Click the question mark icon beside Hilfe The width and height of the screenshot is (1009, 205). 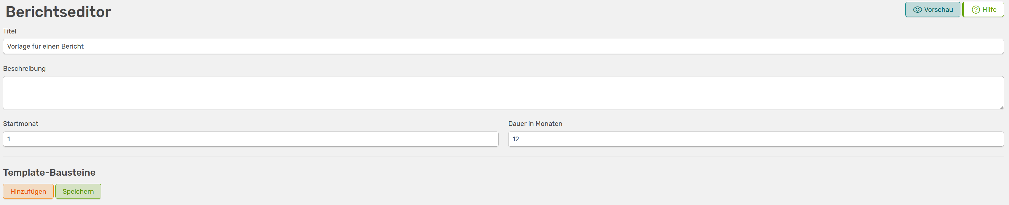tap(976, 10)
